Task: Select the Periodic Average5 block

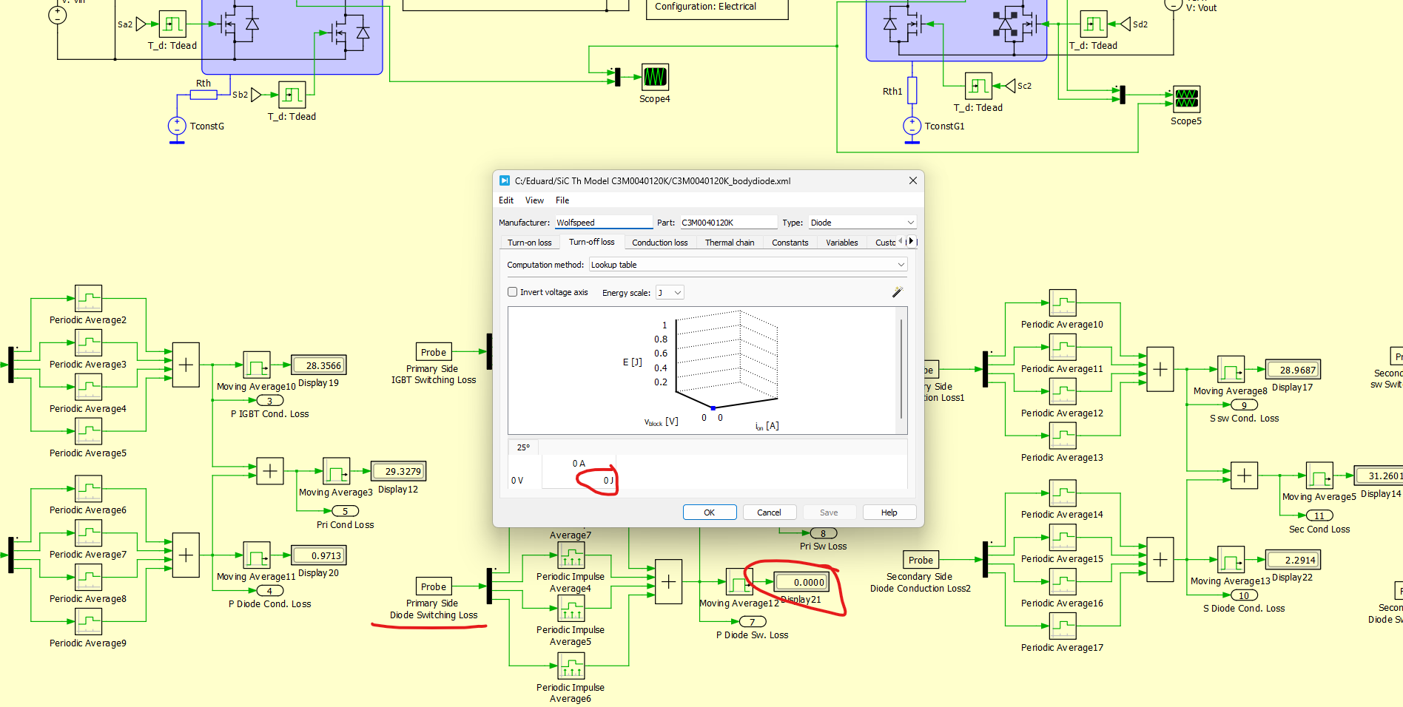Action: pyautogui.click(x=88, y=432)
